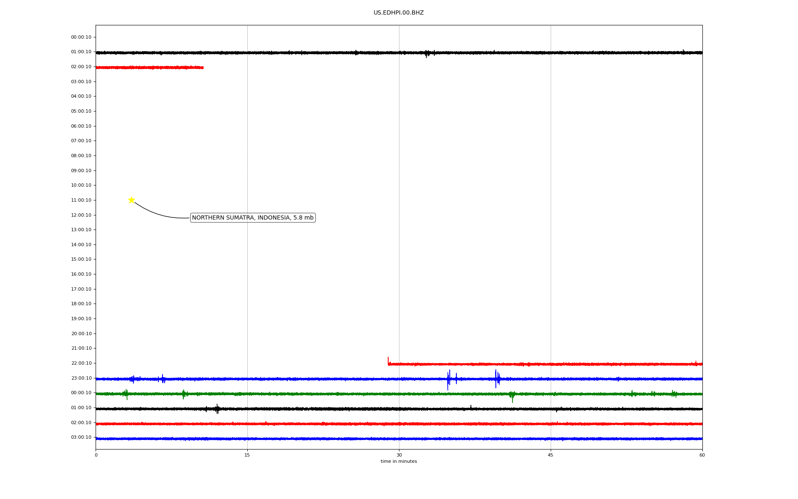Click the top black trace spike near minute 33
Screen dimensions: 798x499
(x=426, y=53)
